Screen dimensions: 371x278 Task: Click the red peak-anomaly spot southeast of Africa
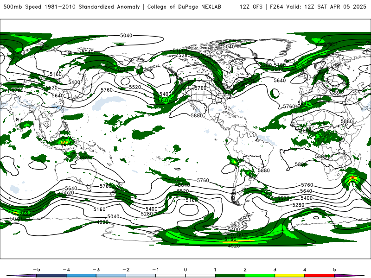click(353, 177)
